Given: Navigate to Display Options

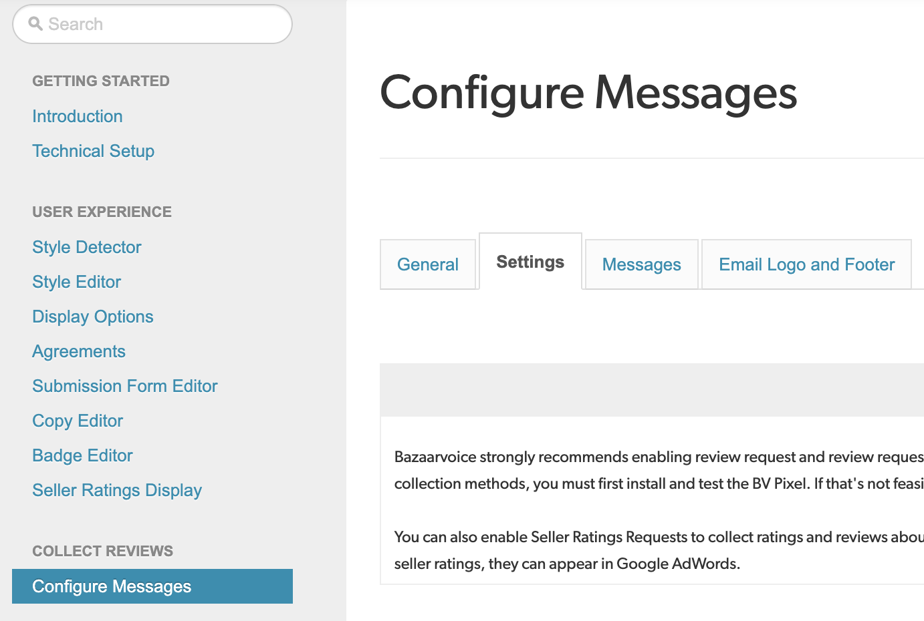Looking at the screenshot, I should [93, 317].
